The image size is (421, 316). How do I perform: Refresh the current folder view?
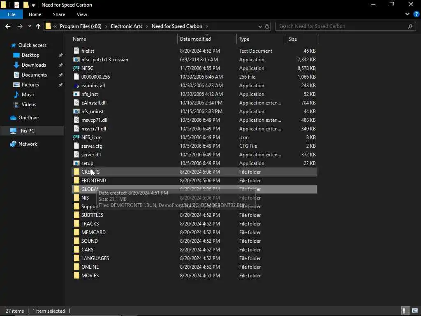point(267,26)
